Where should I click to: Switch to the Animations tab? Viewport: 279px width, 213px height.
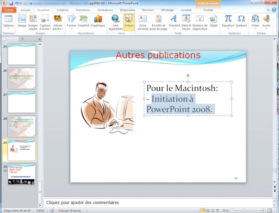point(105,10)
